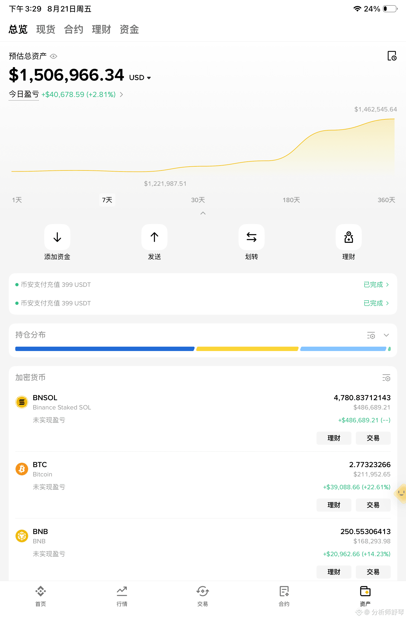Tap BNSOL unrealized PnL +$486,689.21
Viewport: 406px width, 619px height.
pyautogui.click(x=364, y=420)
